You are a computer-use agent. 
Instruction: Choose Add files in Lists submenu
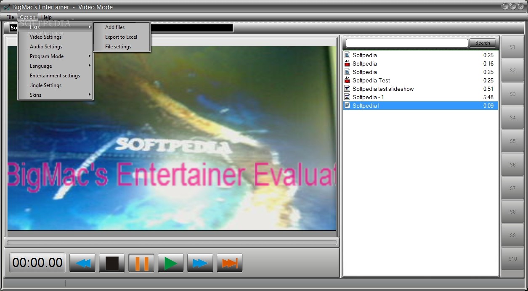[x=122, y=27]
